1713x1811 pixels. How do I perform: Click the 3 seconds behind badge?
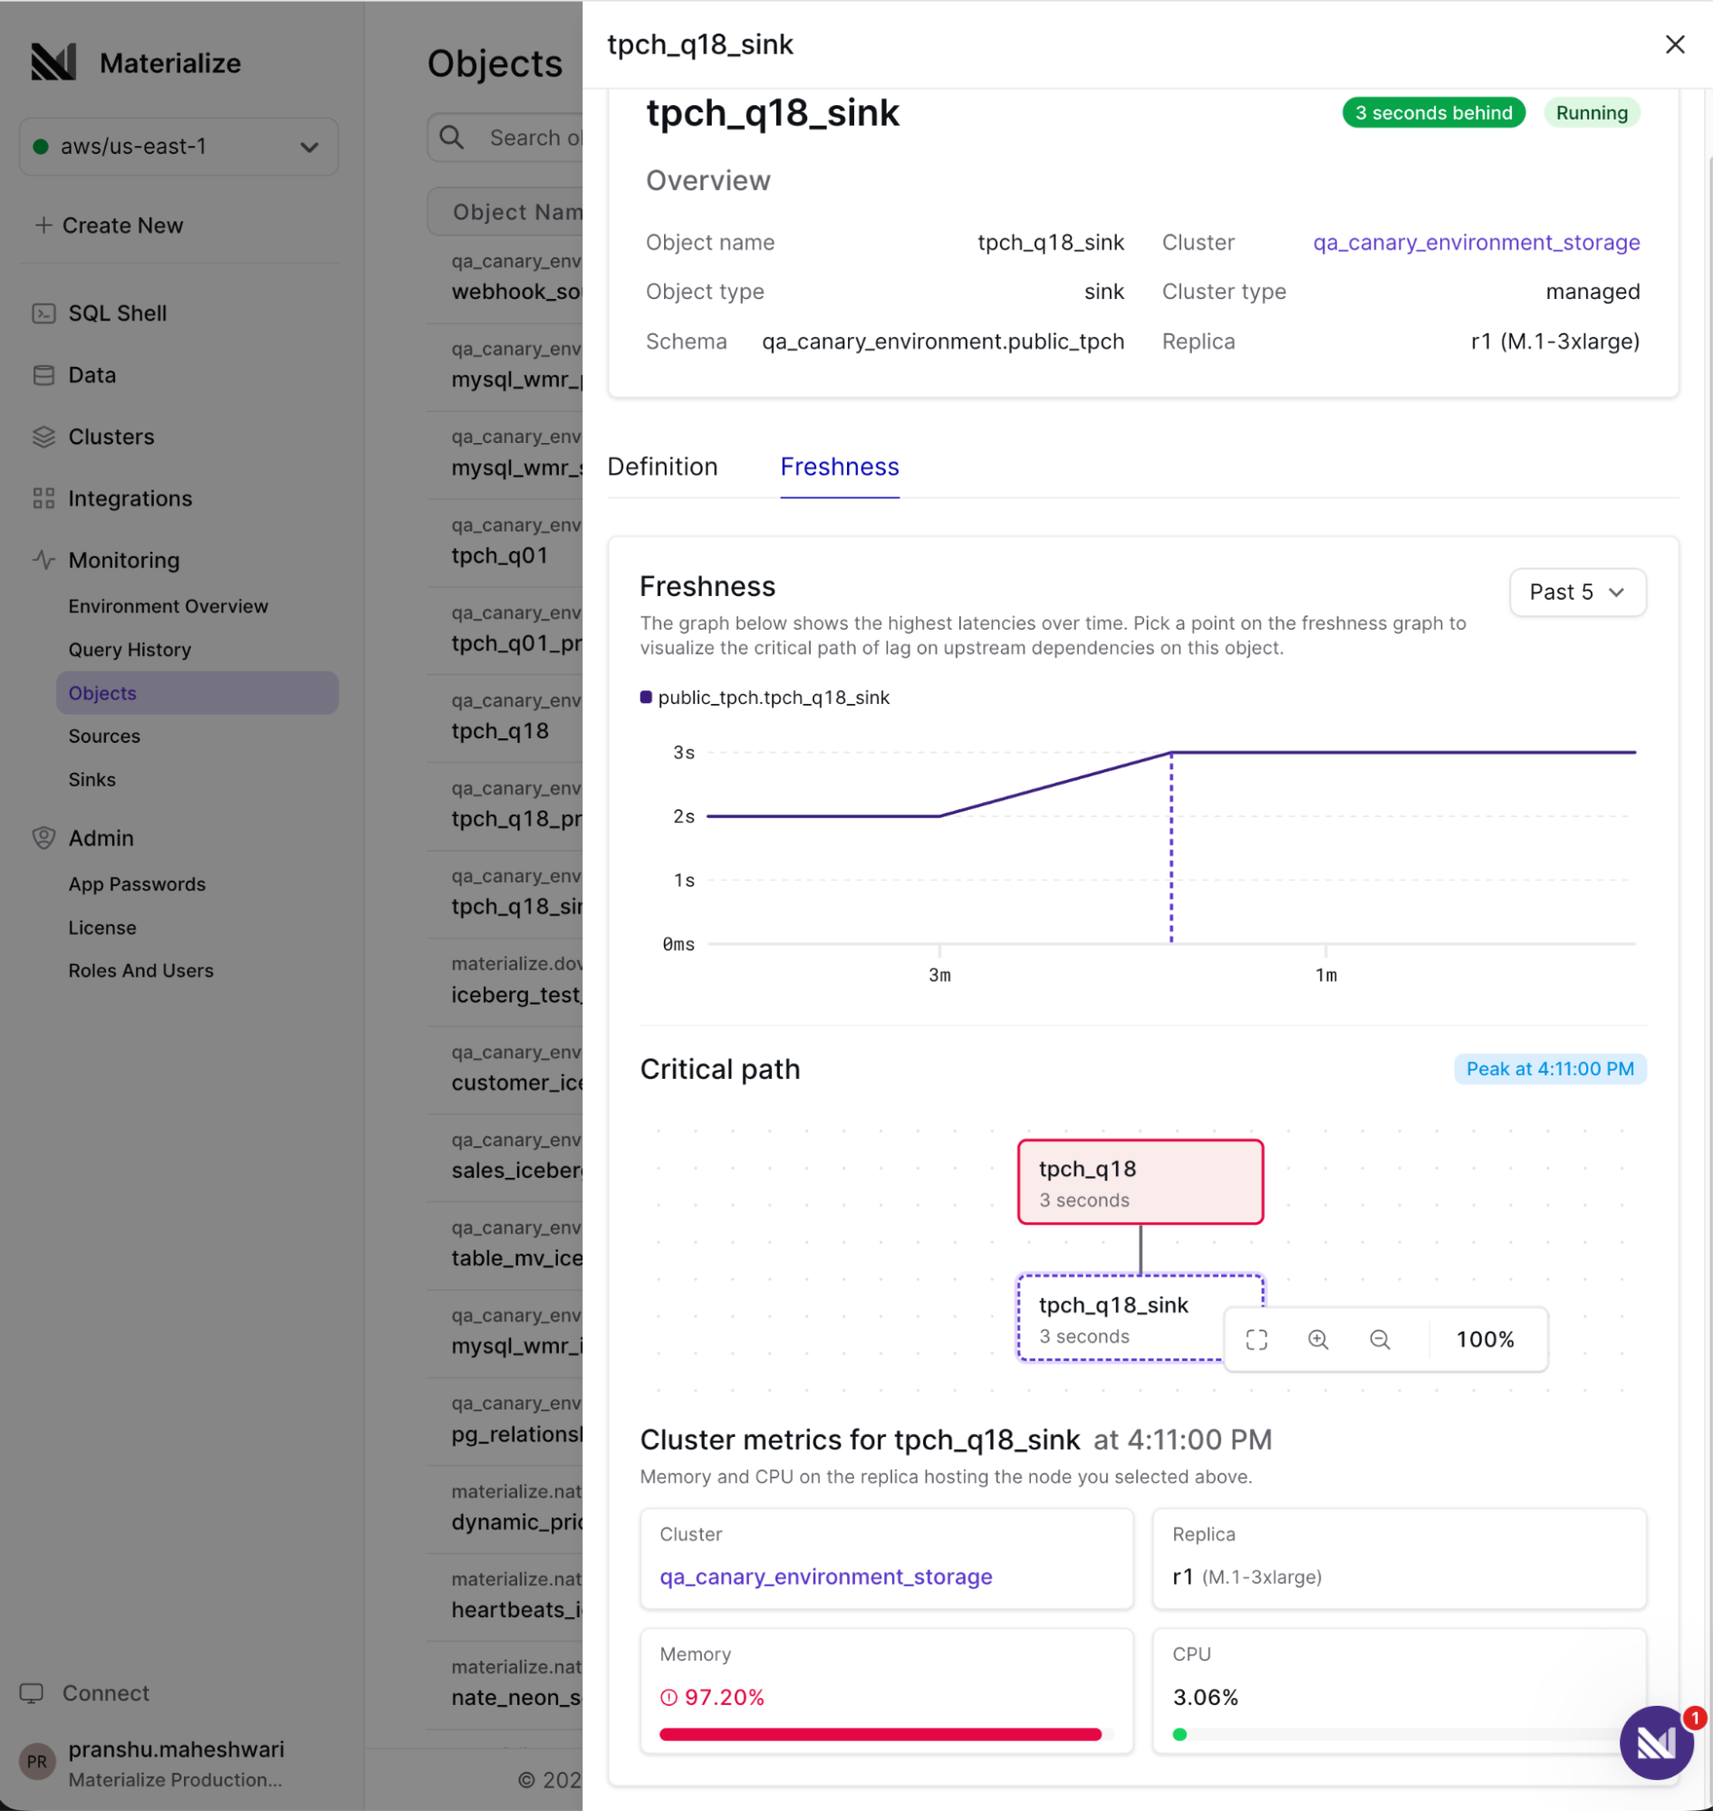tap(1433, 112)
